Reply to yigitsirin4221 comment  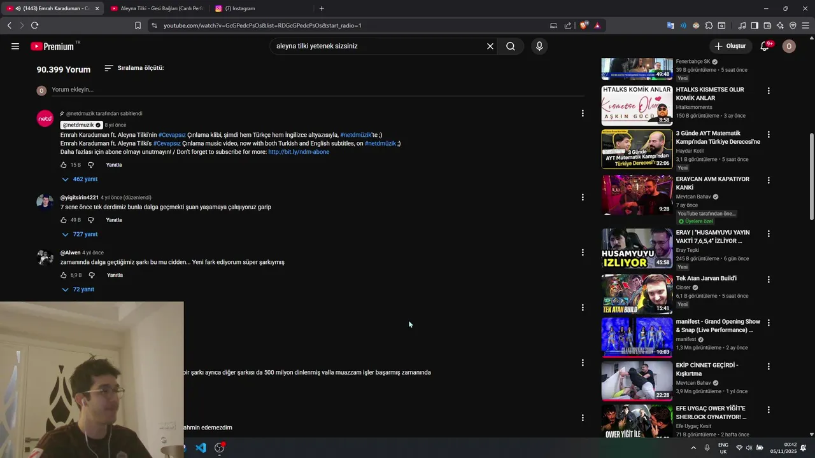click(x=114, y=220)
